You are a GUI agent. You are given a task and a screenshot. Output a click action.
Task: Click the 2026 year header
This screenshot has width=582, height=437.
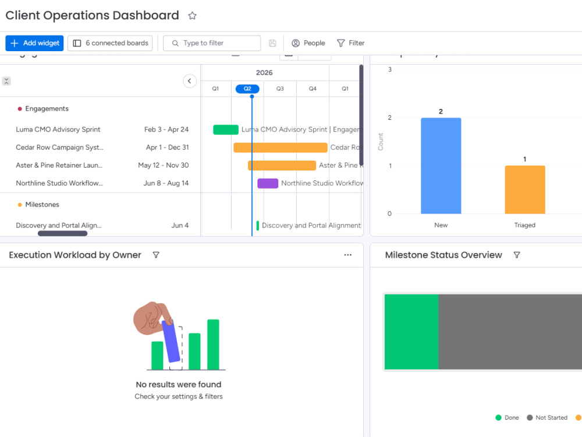pos(264,73)
